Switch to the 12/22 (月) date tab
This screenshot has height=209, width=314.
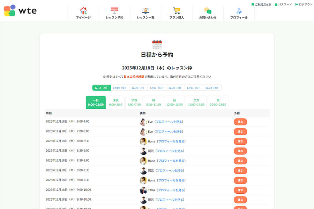(x=175, y=88)
